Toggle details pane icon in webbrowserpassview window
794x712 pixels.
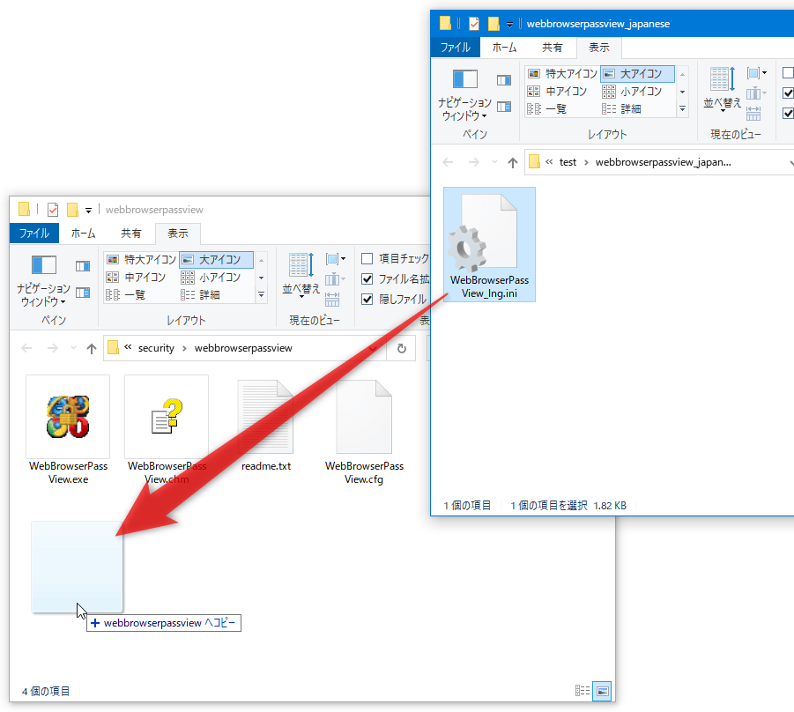pyautogui.click(x=83, y=293)
